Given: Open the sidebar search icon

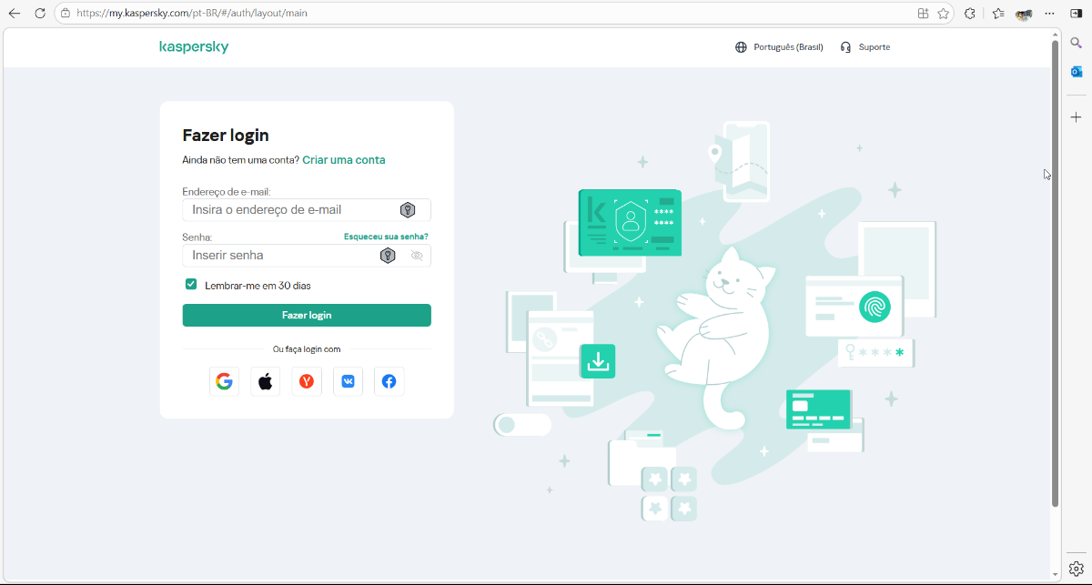Looking at the screenshot, I should pos(1076,43).
